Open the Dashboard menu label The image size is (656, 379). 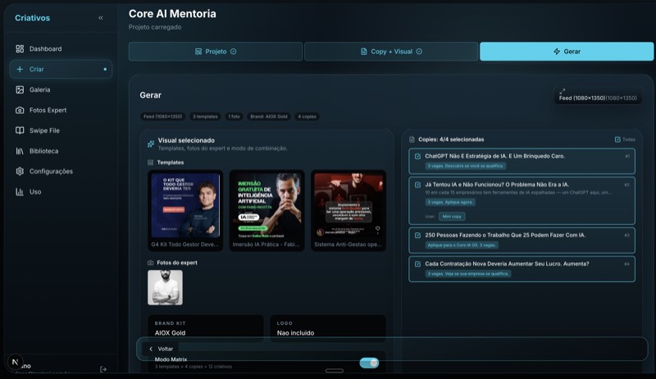click(46, 48)
